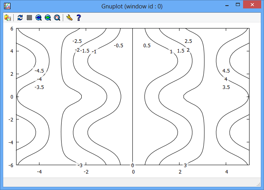The height and width of the screenshot is (190, 264).
Task: Copy the plot to clipboard
Action: coord(8,18)
